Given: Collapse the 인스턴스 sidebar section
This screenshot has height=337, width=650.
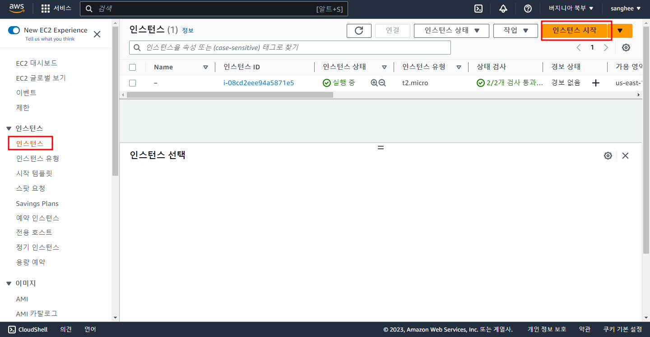Looking at the screenshot, I should [x=9, y=129].
